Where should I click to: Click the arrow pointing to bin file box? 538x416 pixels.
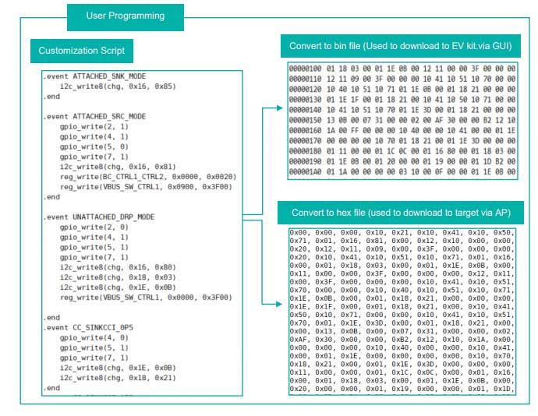278,108
